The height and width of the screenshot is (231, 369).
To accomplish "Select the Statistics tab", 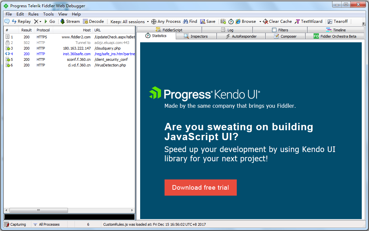I will click(156, 36).
